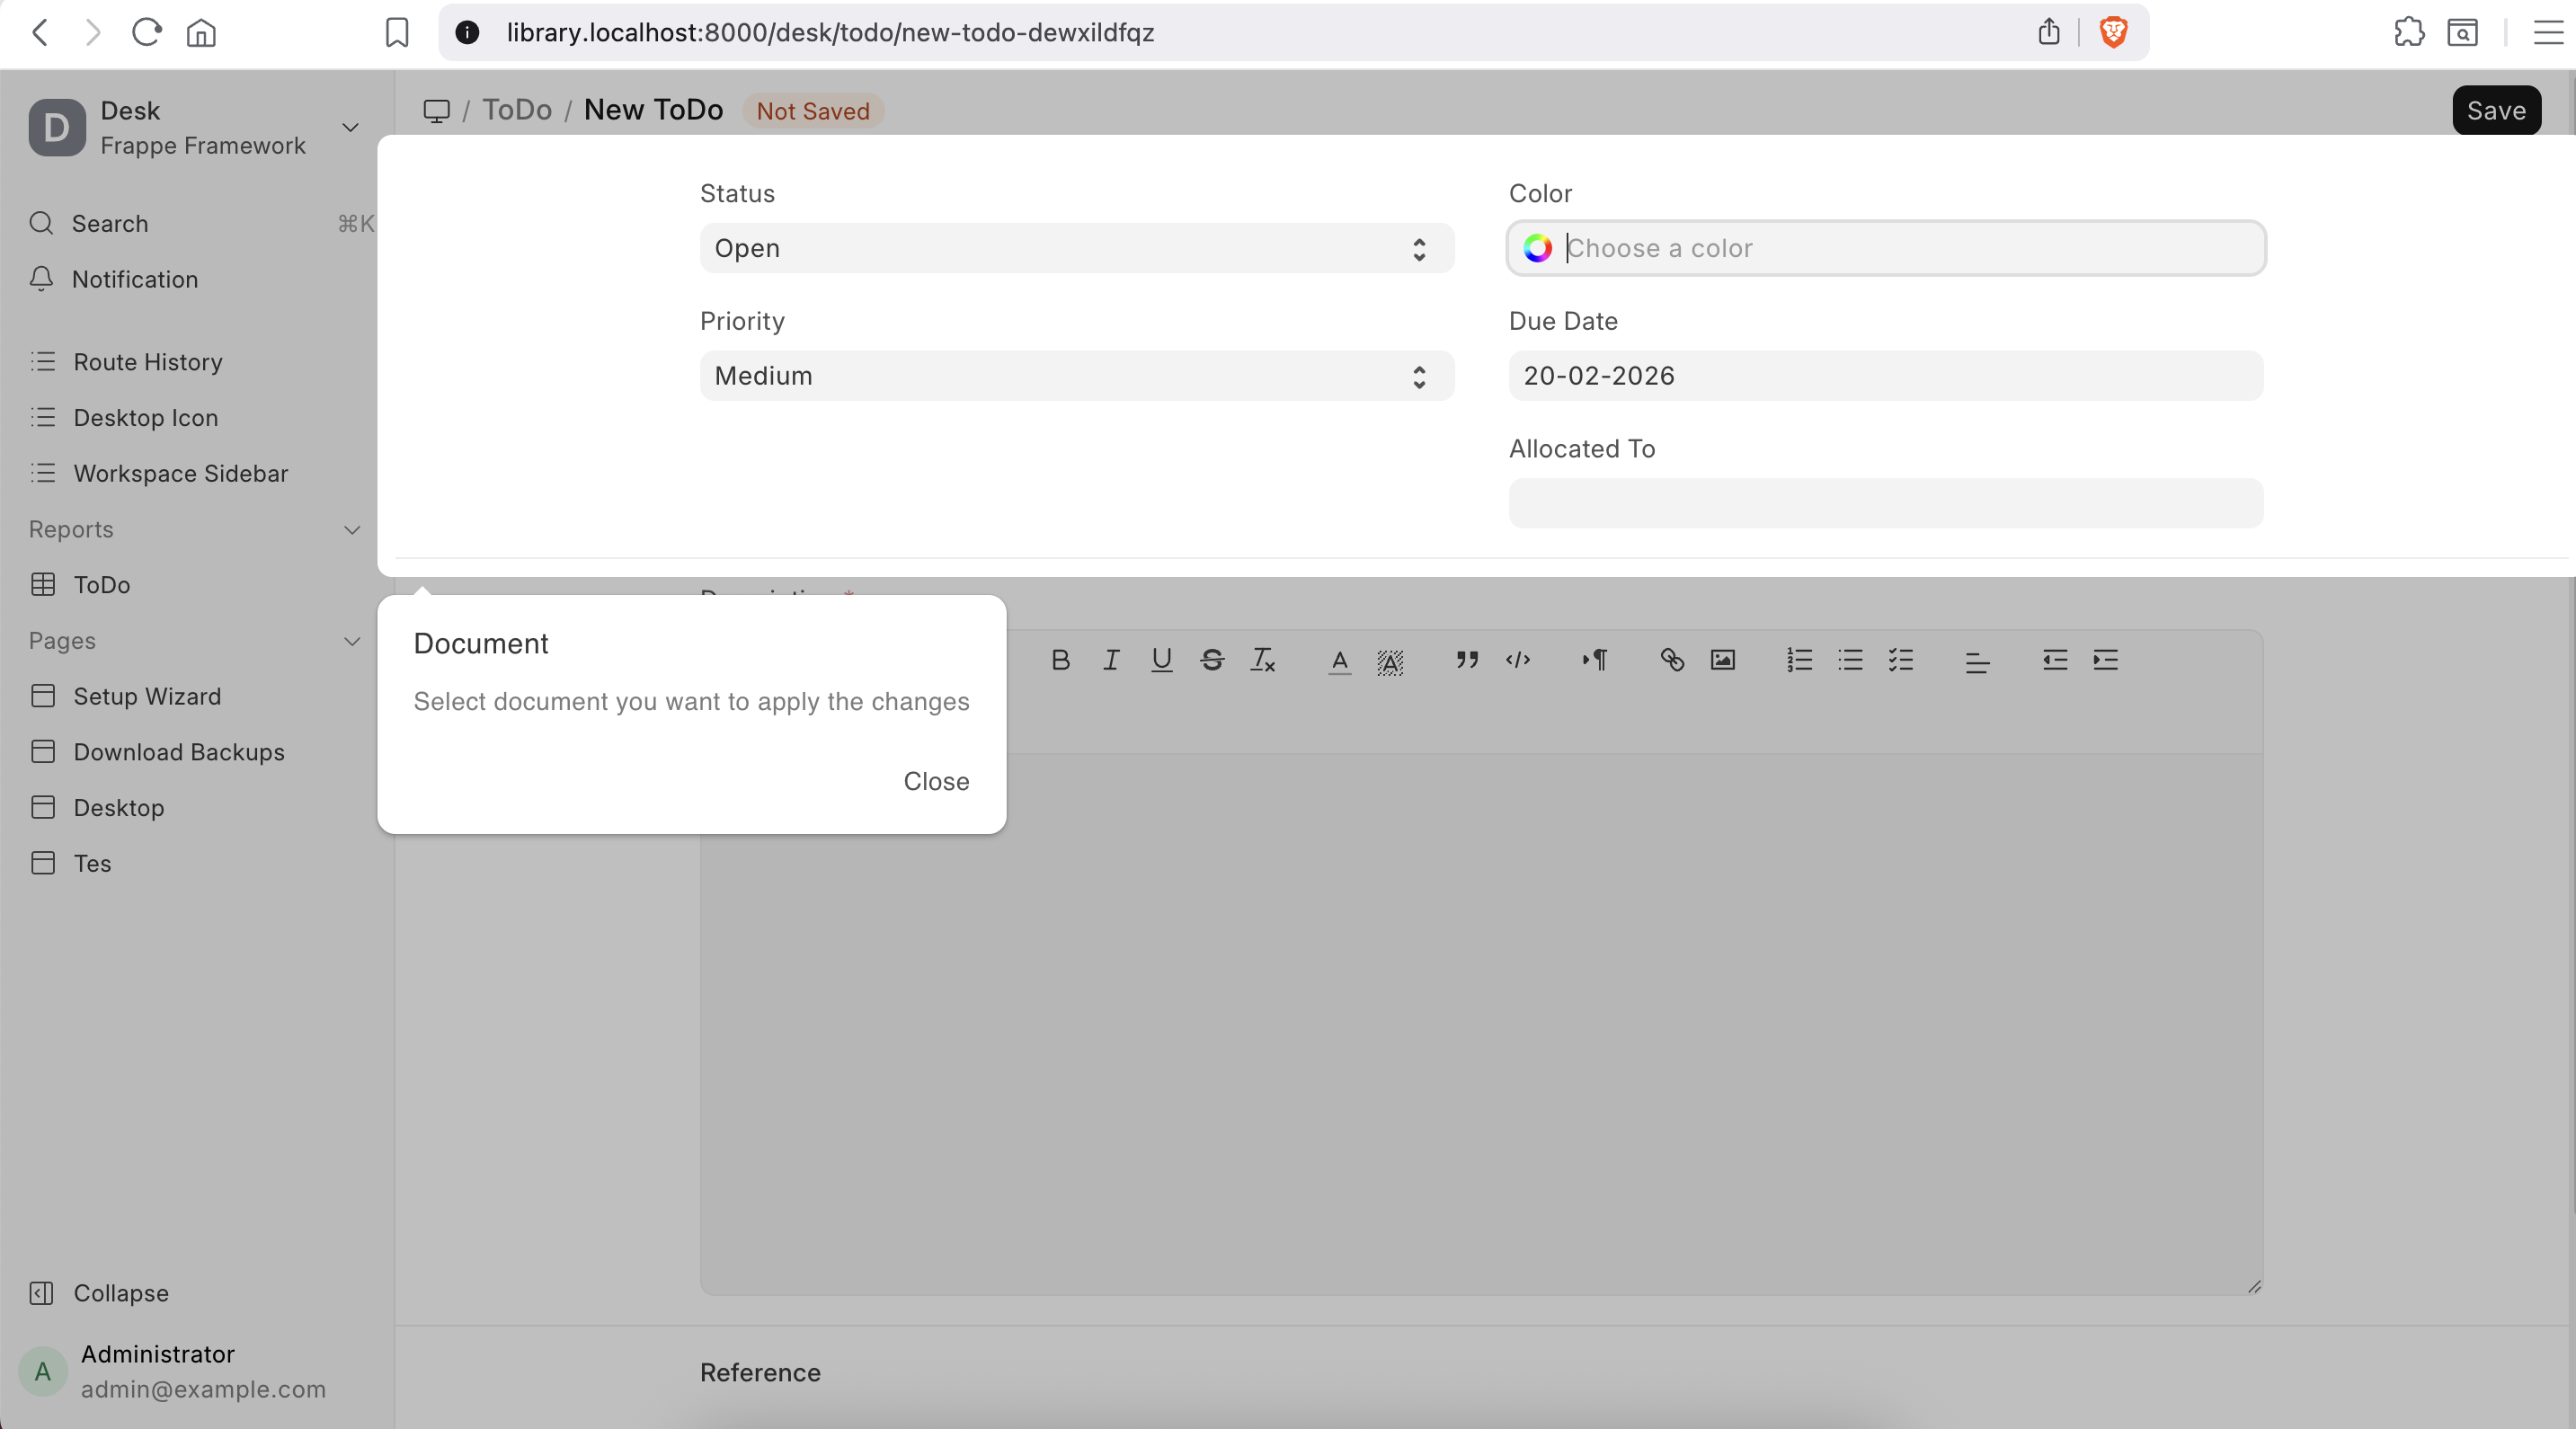Viewport: 2576px width, 1429px height.
Task: Start an ordered numbered list
Action: point(1799,660)
